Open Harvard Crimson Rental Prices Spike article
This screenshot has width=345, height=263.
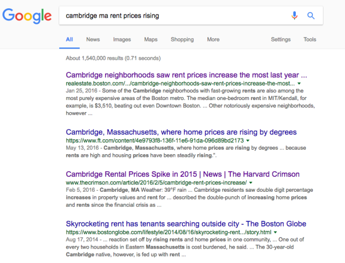coord(182,174)
